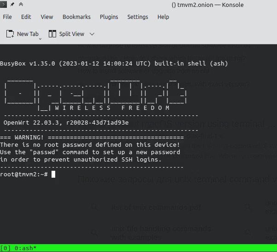Open the Help menu
This screenshot has height=252, width=277.
163,17
